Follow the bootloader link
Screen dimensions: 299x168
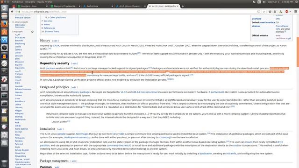[206, 154]
